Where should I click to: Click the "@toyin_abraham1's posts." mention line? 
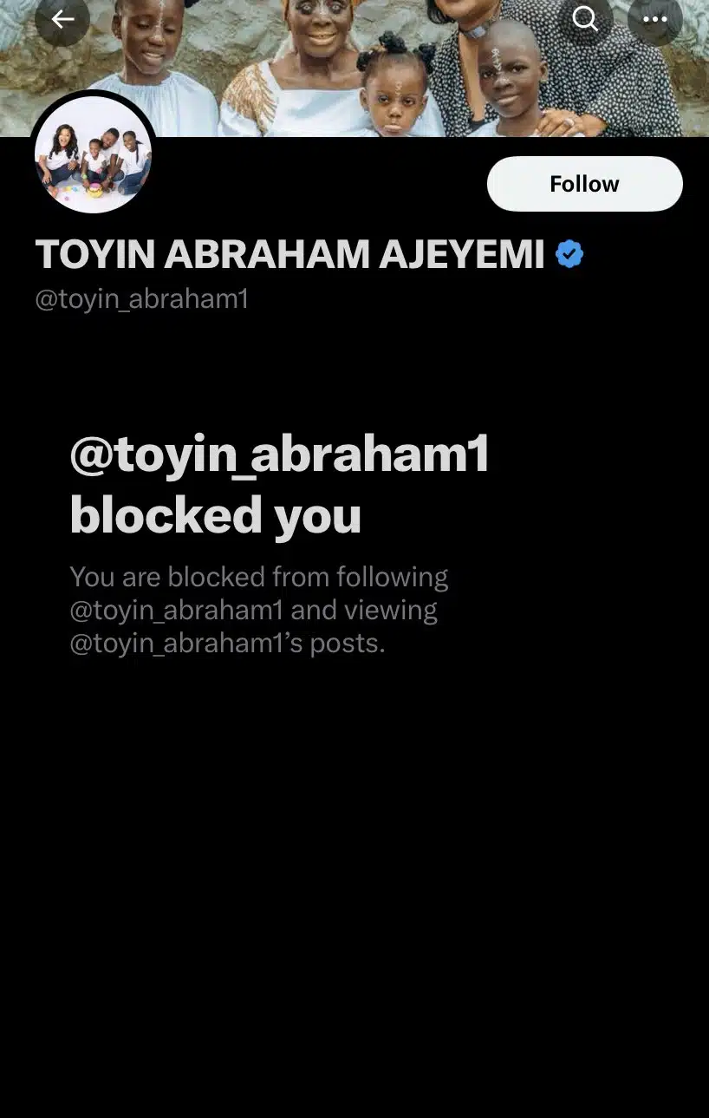pyautogui.click(x=227, y=644)
